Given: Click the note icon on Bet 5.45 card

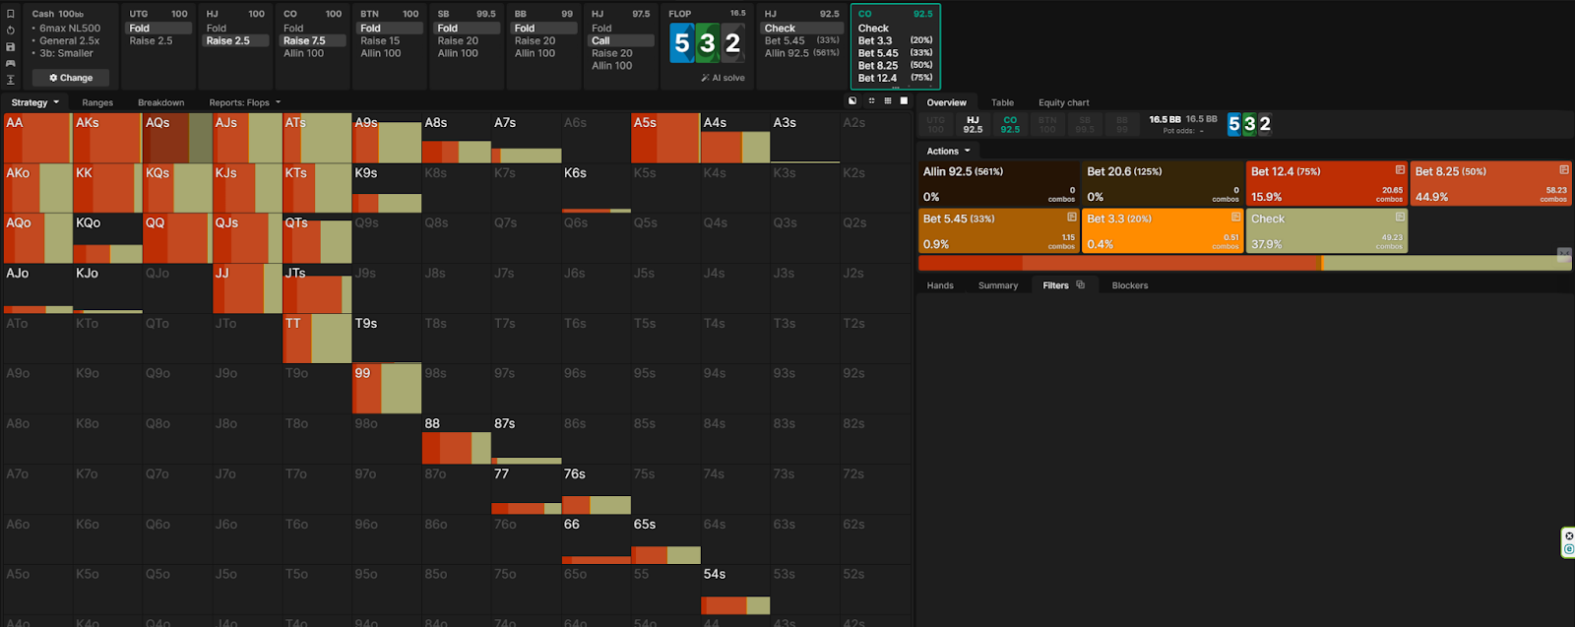Looking at the screenshot, I should (1072, 217).
